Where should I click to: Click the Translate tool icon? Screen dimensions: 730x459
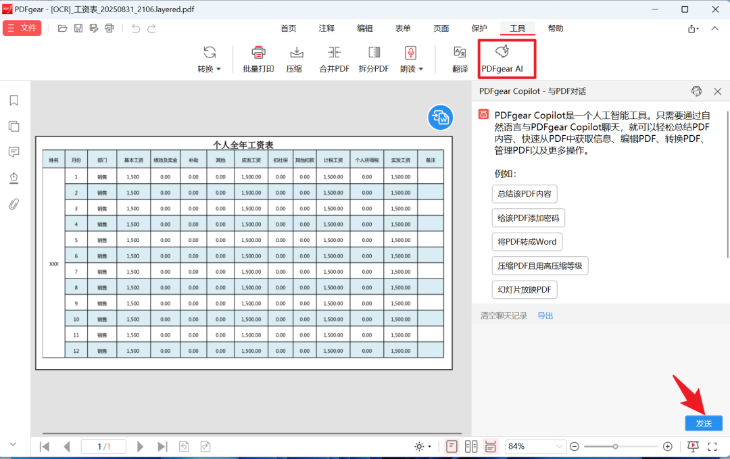click(x=460, y=59)
